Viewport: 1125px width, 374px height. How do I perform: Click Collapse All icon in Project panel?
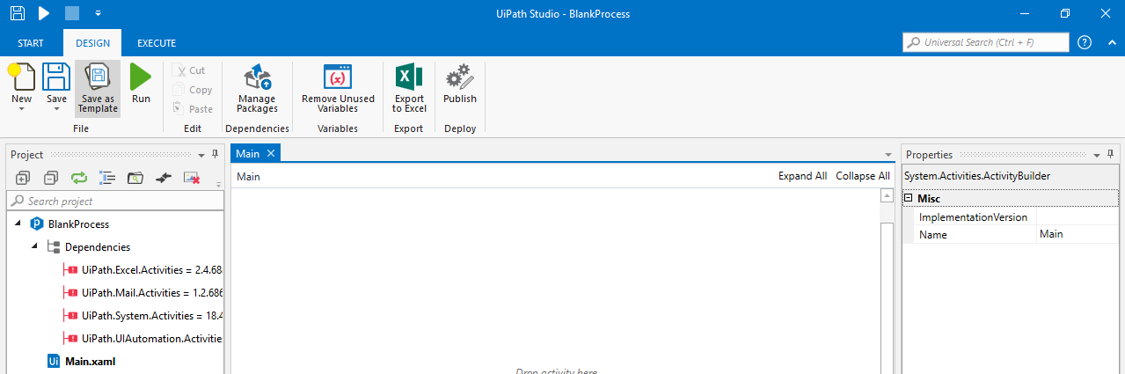(x=51, y=178)
